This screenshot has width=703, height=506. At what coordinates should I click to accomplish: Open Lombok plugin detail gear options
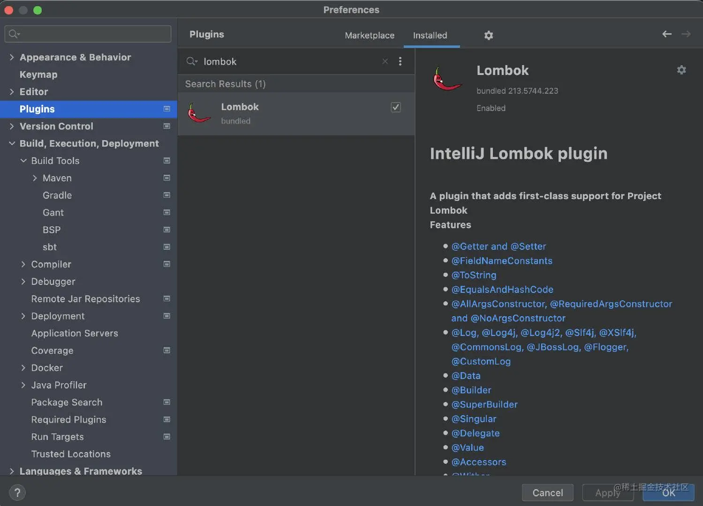pyautogui.click(x=681, y=70)
